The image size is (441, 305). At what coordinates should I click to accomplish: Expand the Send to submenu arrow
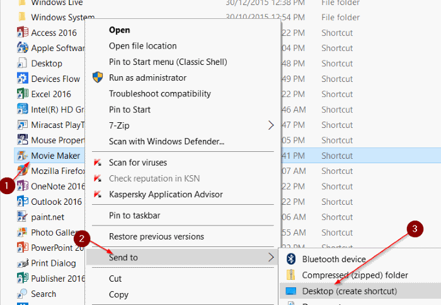[272, 257]
